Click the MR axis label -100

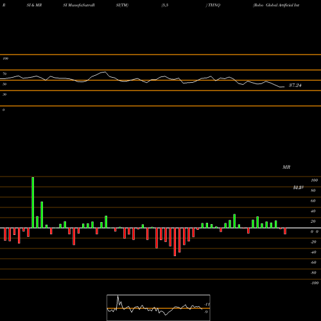click(x=314, y=283)
